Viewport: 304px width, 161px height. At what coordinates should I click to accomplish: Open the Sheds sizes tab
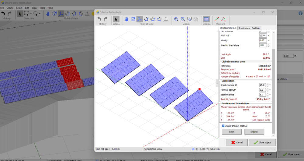coord(244,28)
